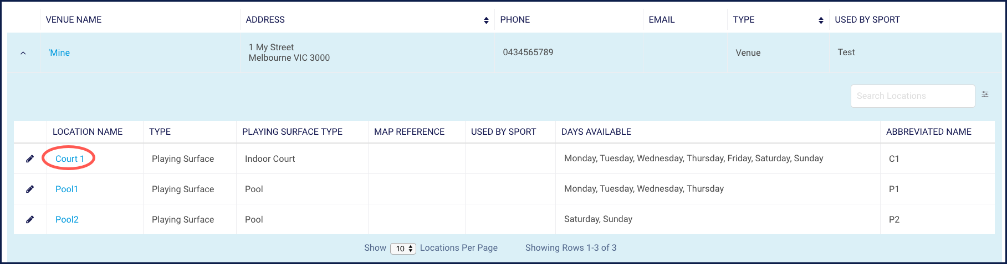
Task: Edit Court 1 with pencil icon
Action: point(30,159)
